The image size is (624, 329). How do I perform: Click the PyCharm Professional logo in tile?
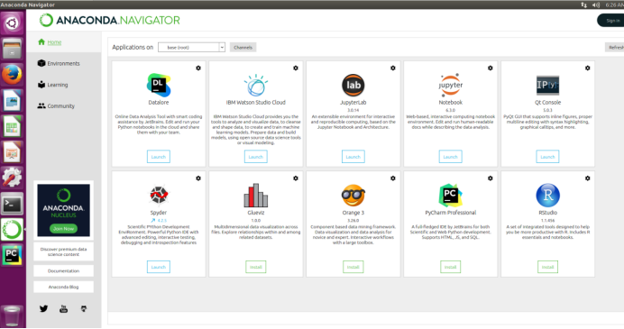451,196
